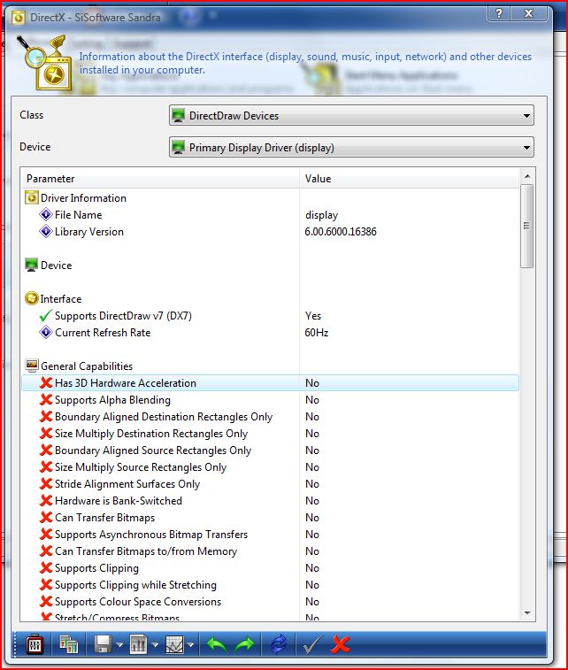
Task: Expand the arrow beside the bar chart icon
Action: pos(155,645)
